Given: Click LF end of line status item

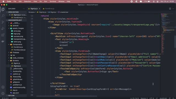Looking at the screenshot, I should point(157,98).
